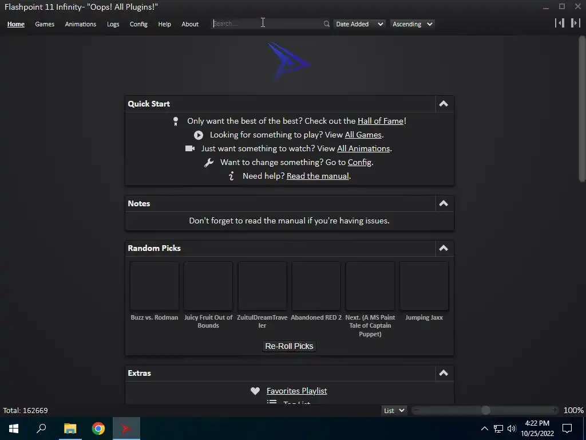Select the ZuitulDreamTraveler thumbnail
Screen dimensions: 586x440
(262, 286)
